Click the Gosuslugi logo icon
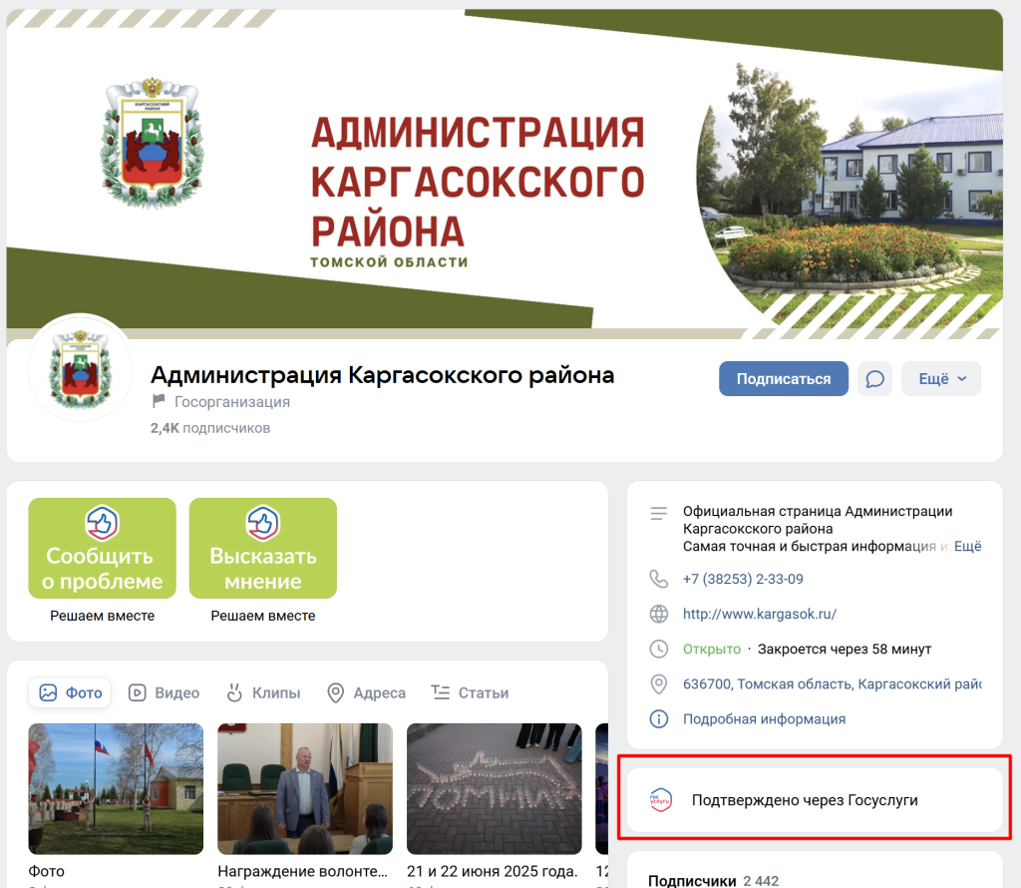The image size is (1021, 888). tap(660, 800)
